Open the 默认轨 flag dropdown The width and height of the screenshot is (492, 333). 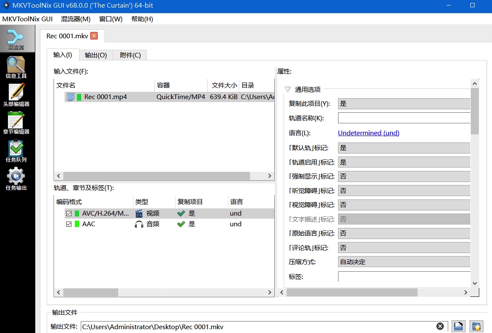point(404,148)
